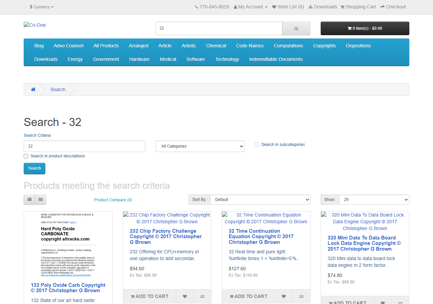Open Artistic category
The width and height of the screenshot is (433, 304).
(x=189, y=46)
